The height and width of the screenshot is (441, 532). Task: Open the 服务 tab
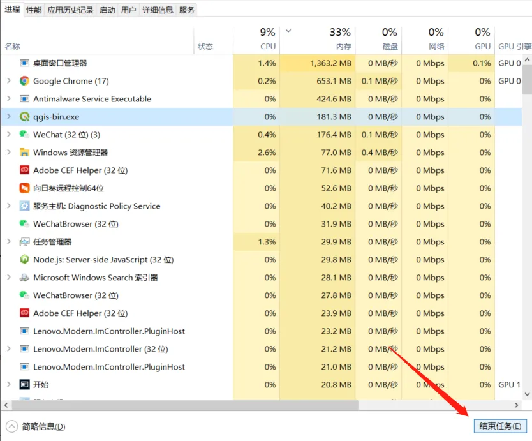187,10
